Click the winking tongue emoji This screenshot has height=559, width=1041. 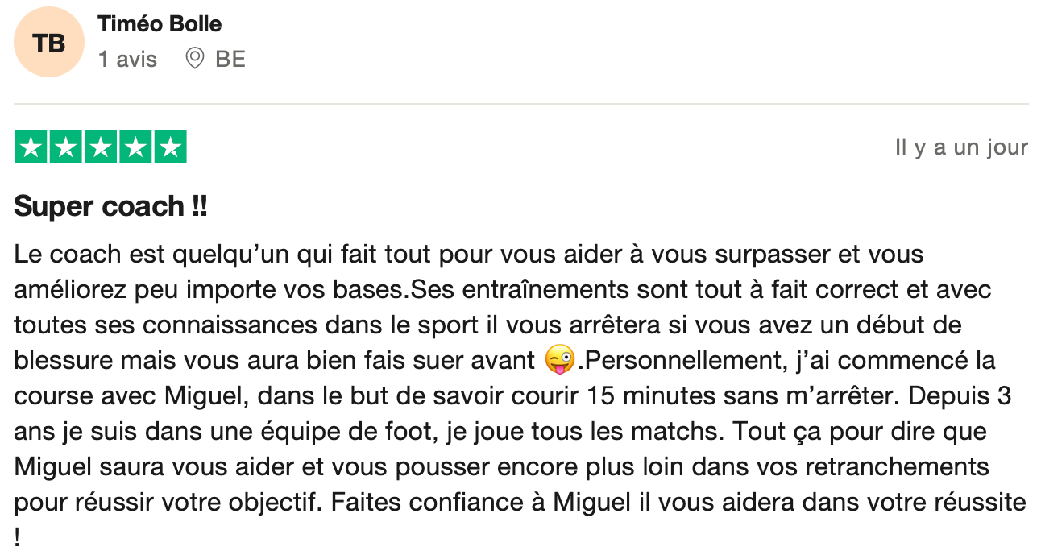point(560,360)
